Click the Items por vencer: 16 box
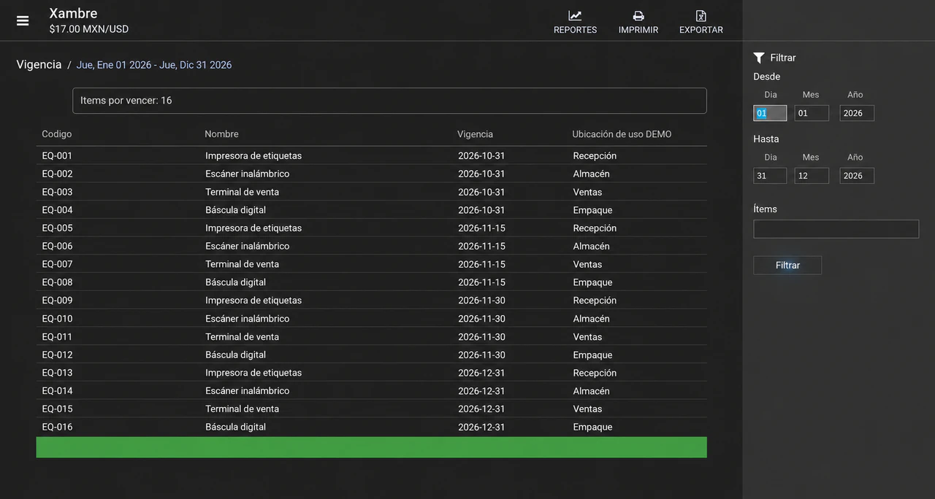The image size is (935, 499). click(x=389, y=101)
